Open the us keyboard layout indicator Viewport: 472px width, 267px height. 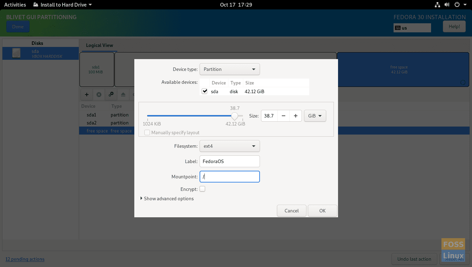pos(412,27)
